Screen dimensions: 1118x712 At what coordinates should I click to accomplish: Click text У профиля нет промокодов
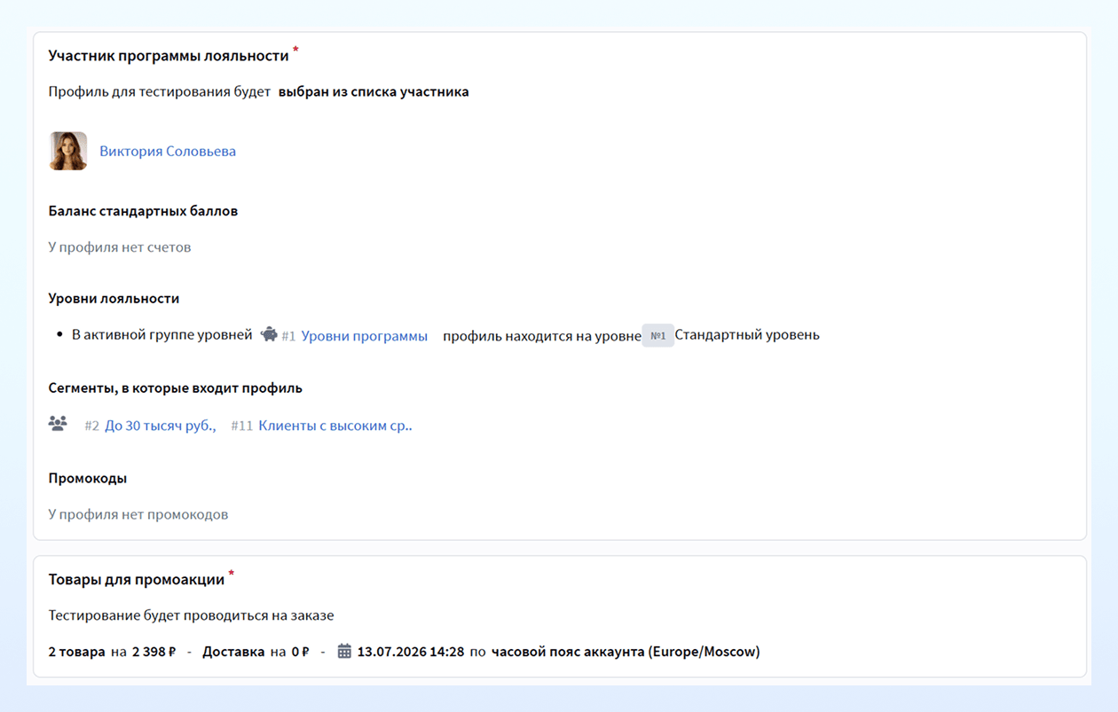[138, 514]
